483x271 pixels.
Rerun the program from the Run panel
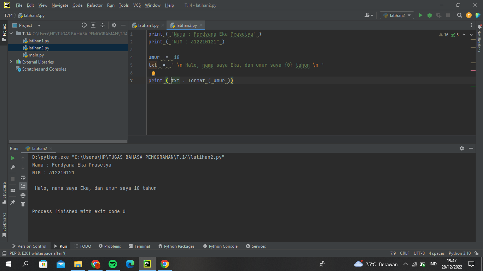(x=12, y=158)
